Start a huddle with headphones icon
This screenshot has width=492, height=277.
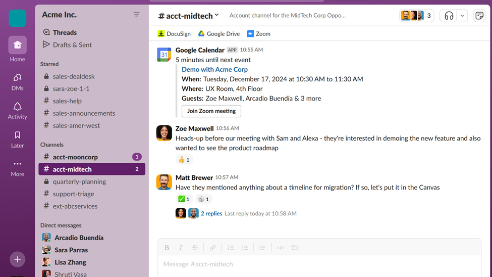(x=449, y=16)
